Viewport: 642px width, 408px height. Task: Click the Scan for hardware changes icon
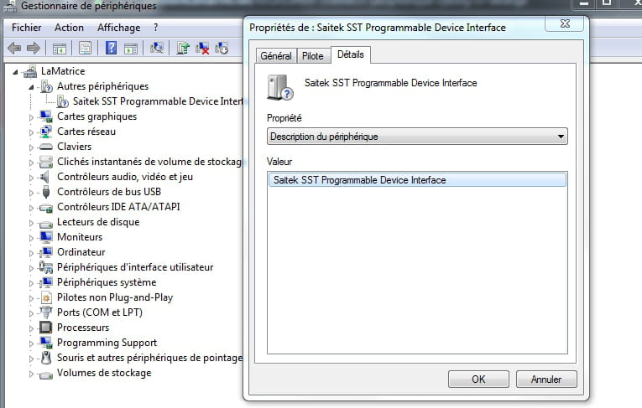click(156, 49)
